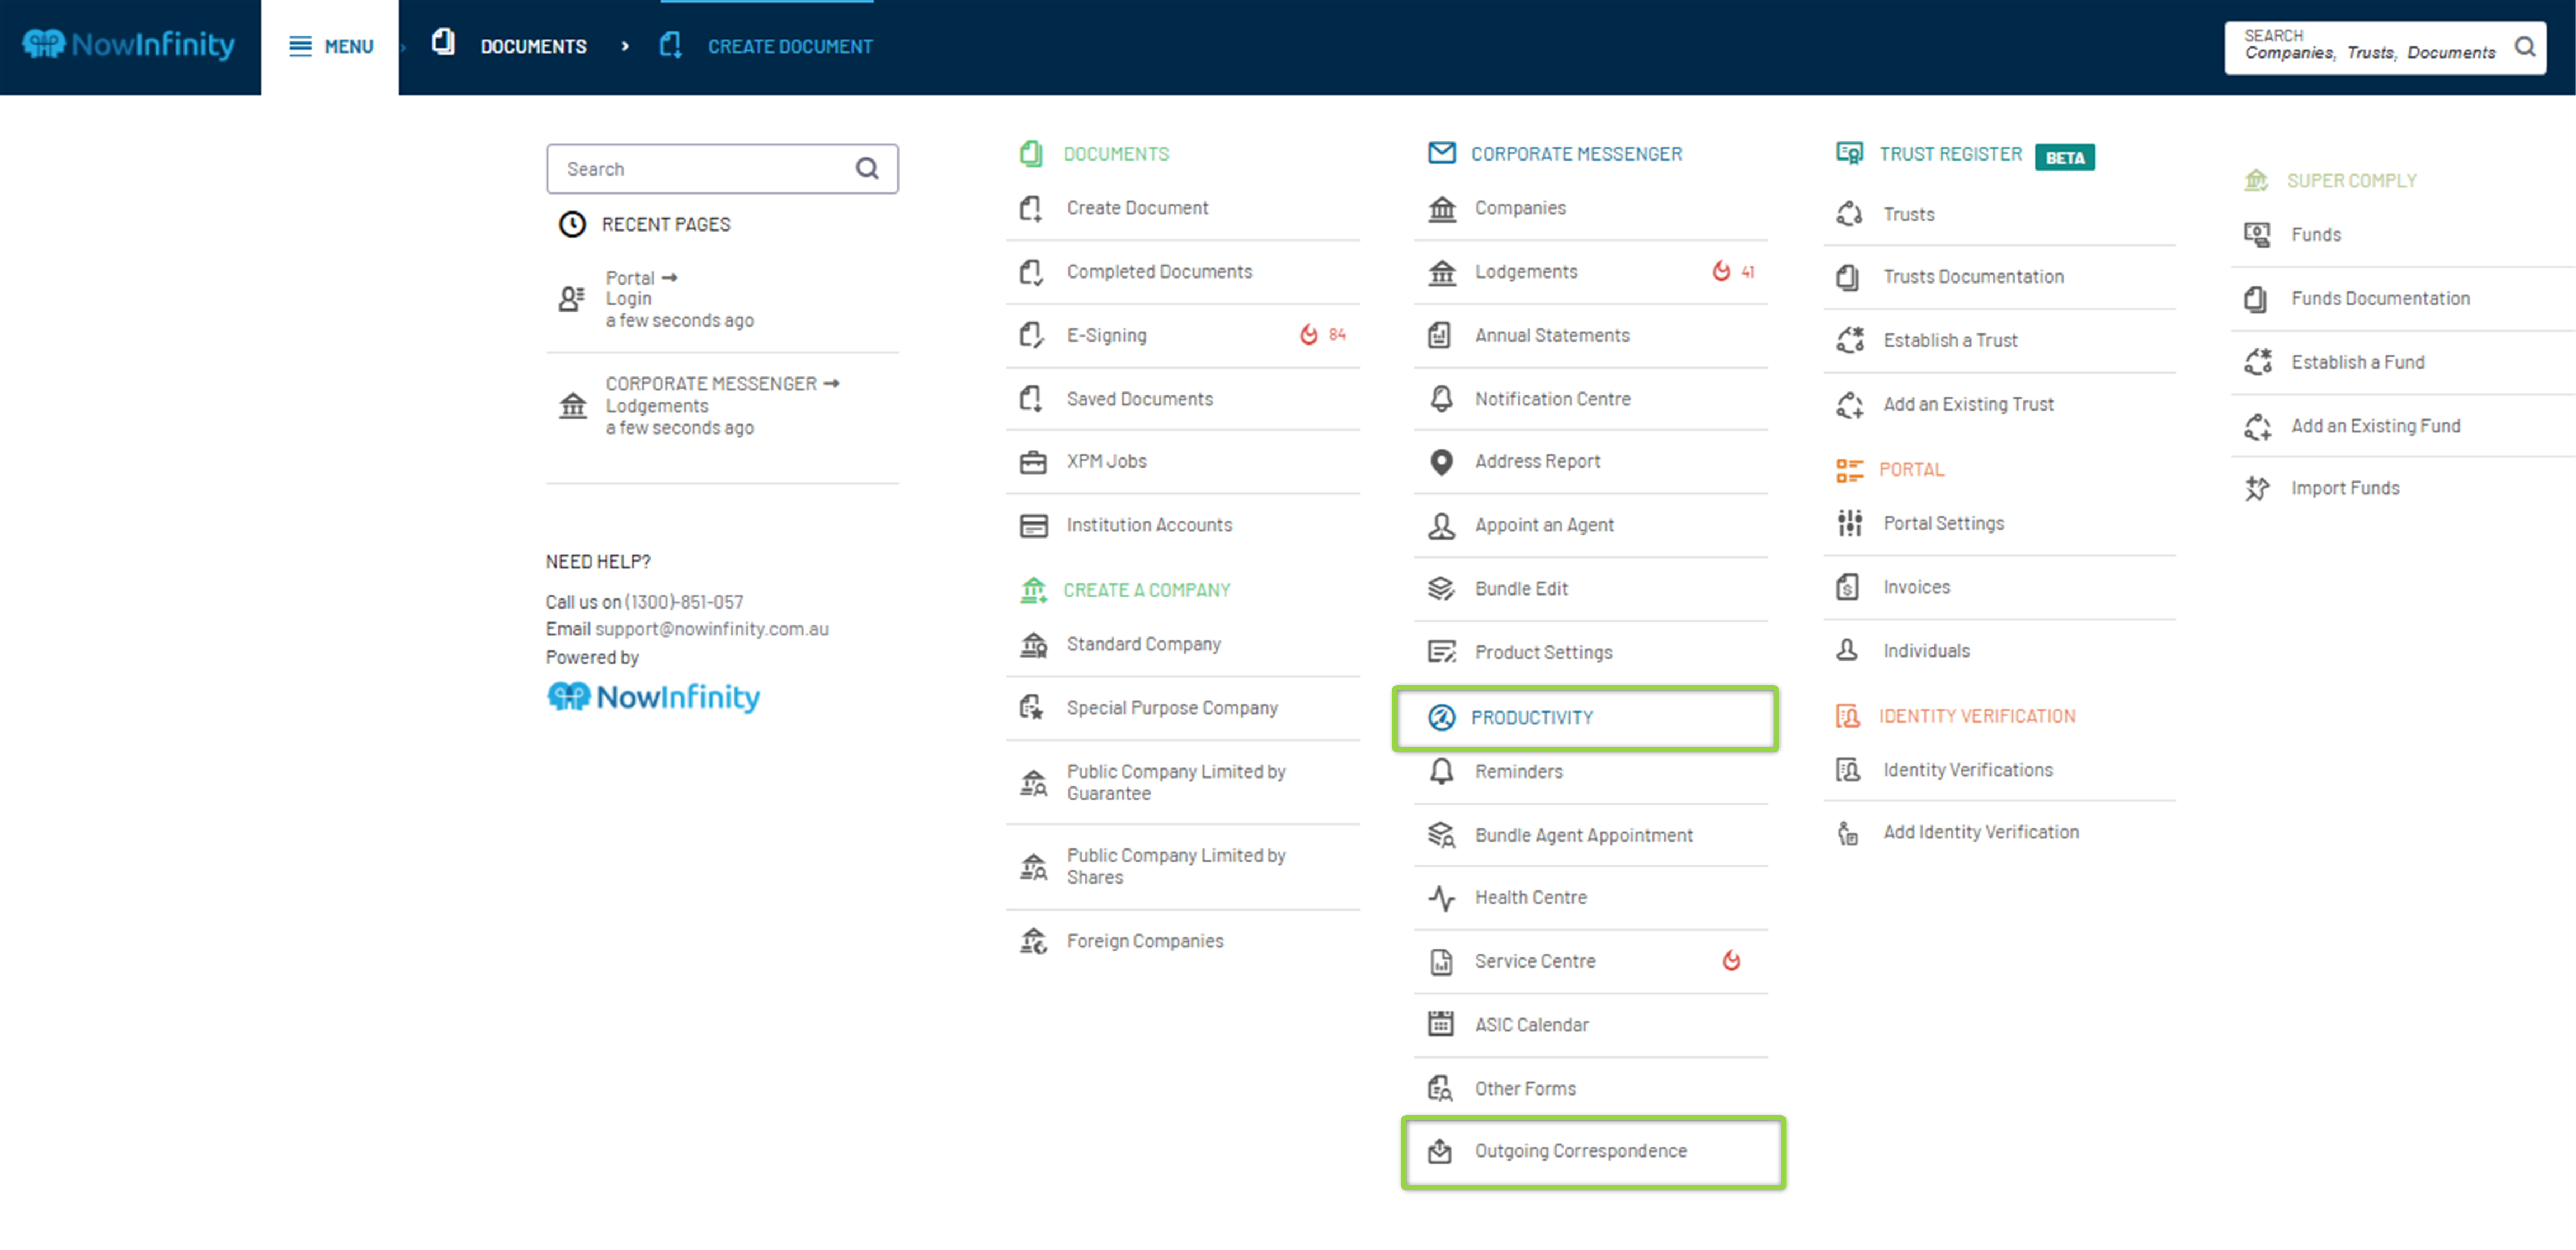Click the Address Report pin icon
2576x1250 pixels.
pos(1441,462)
